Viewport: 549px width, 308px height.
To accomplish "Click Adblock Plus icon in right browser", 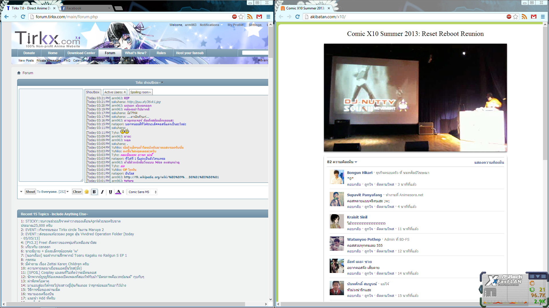I will 509,17.
